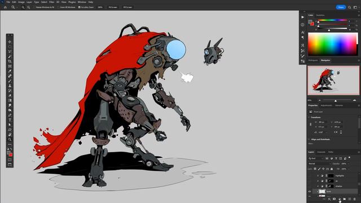Toggle Zoom All Windows checkbox

point(59,7)
